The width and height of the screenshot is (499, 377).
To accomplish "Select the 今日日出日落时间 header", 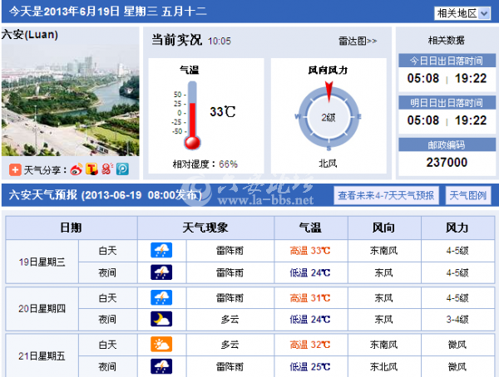I will (447, 61).
